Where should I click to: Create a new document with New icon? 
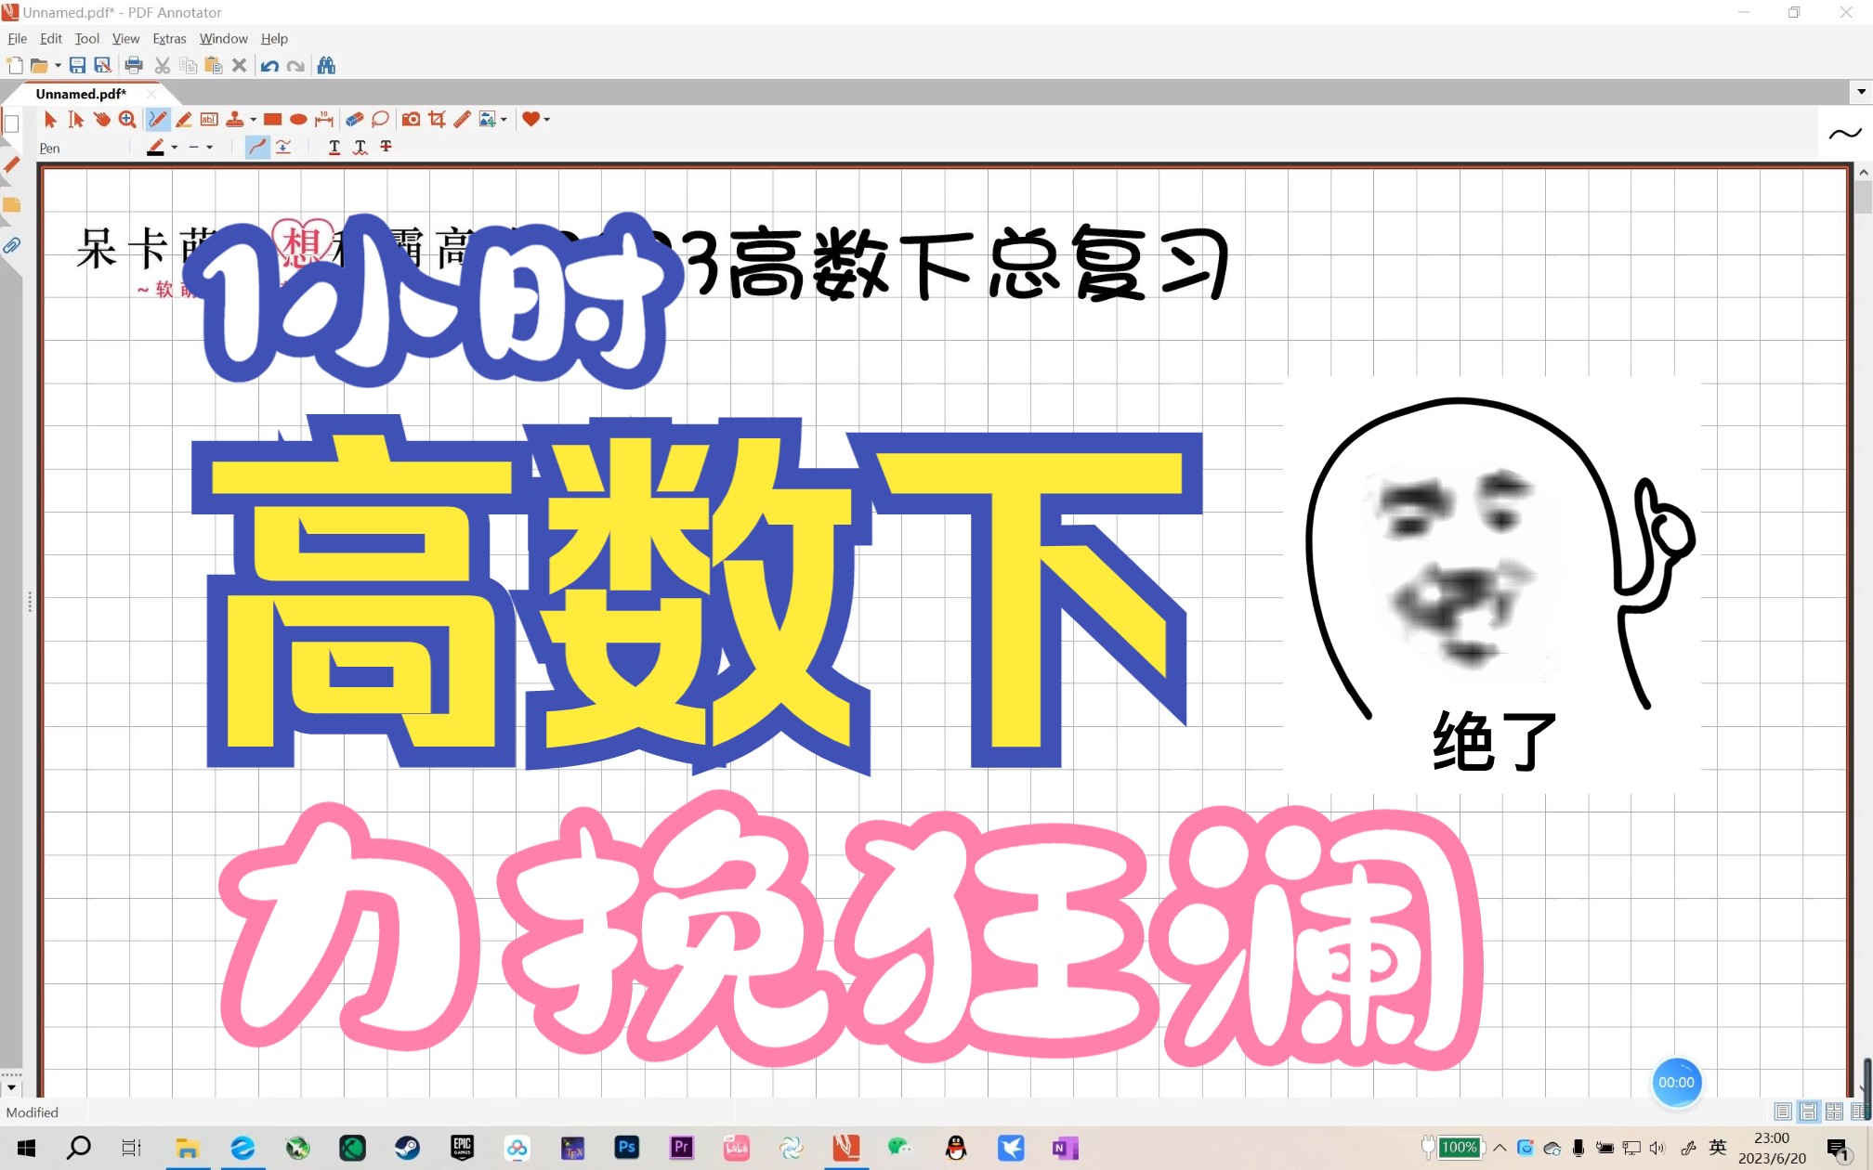pyautogui.click(x=15, y=65)
